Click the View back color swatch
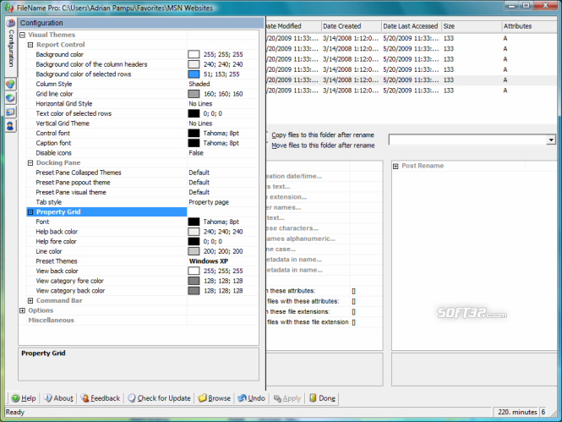Image resolution: width=562 pixels, height=422 pixels. point(194,271)
